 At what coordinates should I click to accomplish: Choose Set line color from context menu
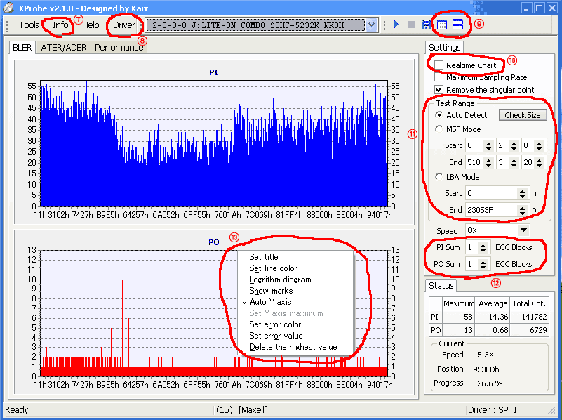tap(273, 268)
